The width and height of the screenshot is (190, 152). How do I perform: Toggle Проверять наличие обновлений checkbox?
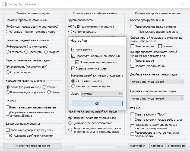[x=73, y=56]
